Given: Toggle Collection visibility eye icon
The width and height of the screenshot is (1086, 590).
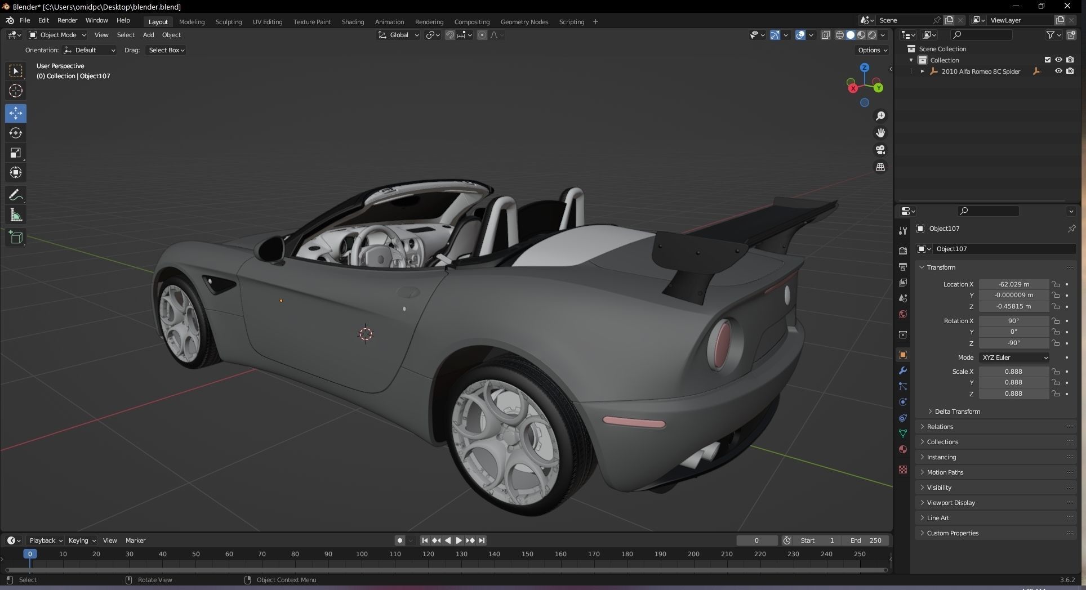Looking at the screenshot, I should click(x=1058, y=60).
